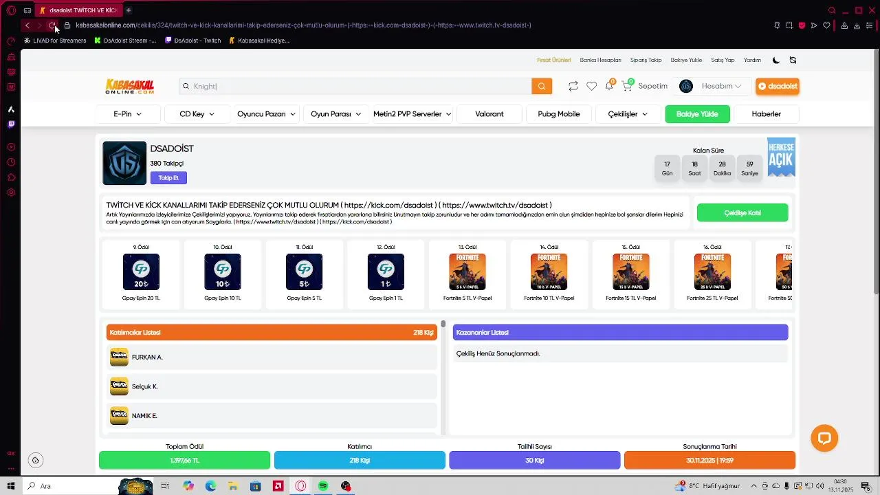This screenshot has height=495, width=880.
Task: Select Gpay Epin 20 TL prize thumbnail
Action: pyautogui.click(x=141, y=272)
